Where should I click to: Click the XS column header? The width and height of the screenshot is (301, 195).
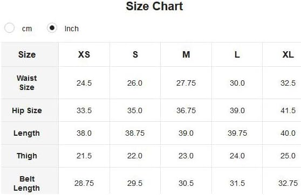pos(84,54)
